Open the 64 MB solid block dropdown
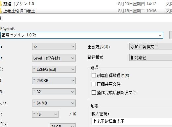Screen dimensions: 172x127 [x=54, y=103]
